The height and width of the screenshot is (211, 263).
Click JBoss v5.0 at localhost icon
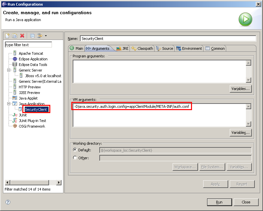(21, 76)
